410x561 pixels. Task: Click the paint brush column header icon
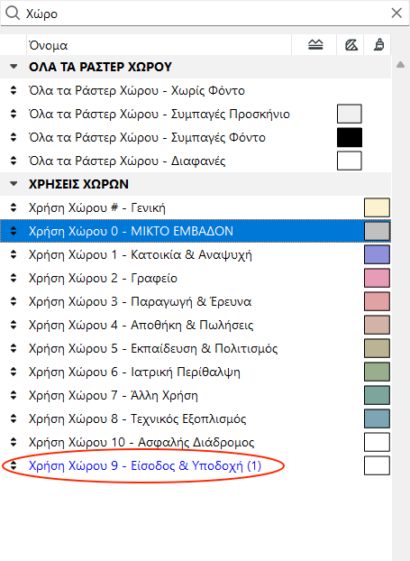click(378, 45)
